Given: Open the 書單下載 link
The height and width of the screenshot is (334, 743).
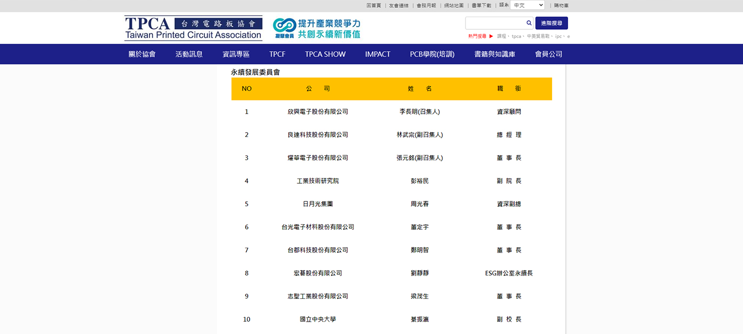Looking at the screenshot, I should pyautogui.click(x=482, y=5).
